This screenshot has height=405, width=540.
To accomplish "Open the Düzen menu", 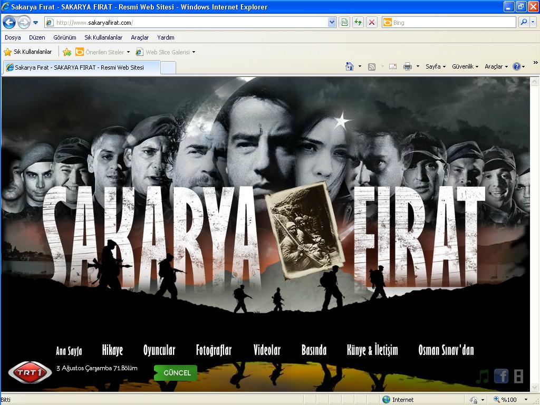I will [x=37, y=37].
